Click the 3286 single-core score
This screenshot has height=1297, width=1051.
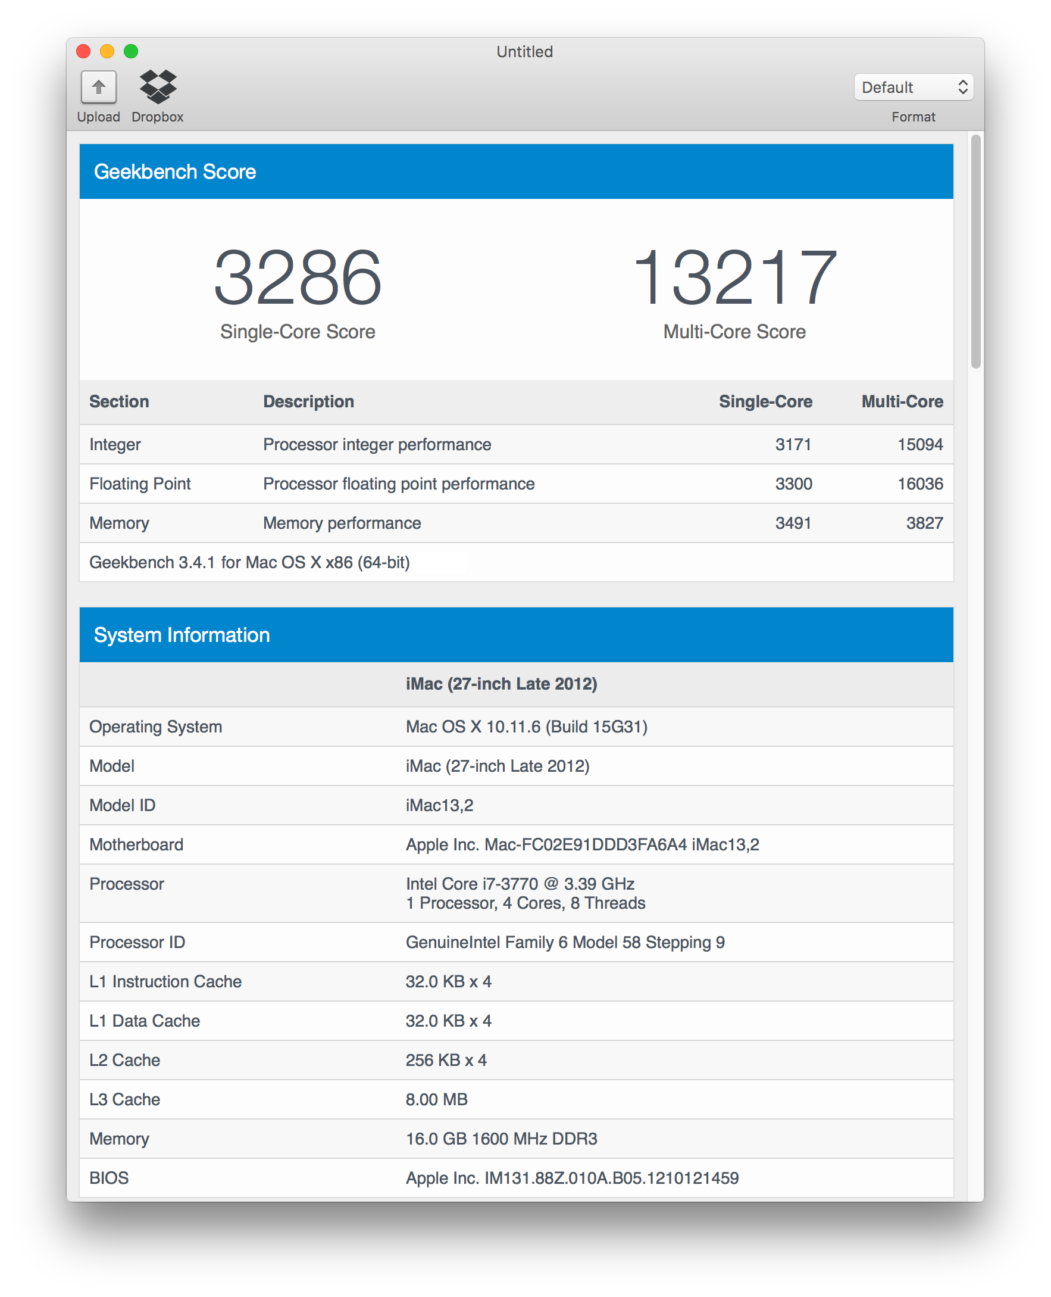(298, 277)
